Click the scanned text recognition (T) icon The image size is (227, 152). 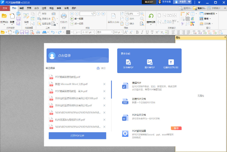pyautogui.click(x=171, y=62)
